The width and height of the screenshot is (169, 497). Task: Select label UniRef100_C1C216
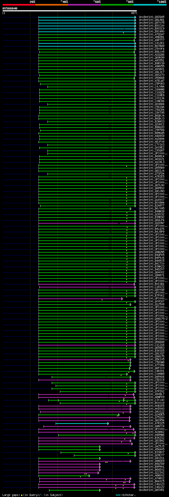click(152, 345)
